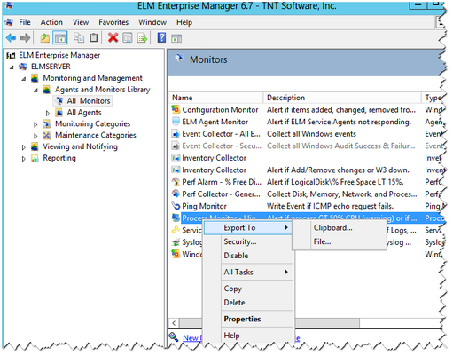Click the ELM Agent Monitor row icon
The width and height of the screenshot is (453, 356).
[x=176, y=122]
